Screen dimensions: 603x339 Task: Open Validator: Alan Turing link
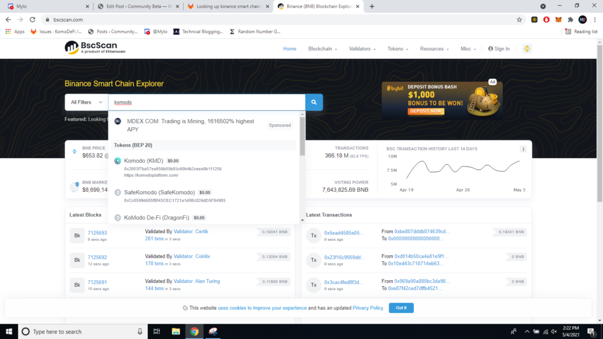pos(197,281)
